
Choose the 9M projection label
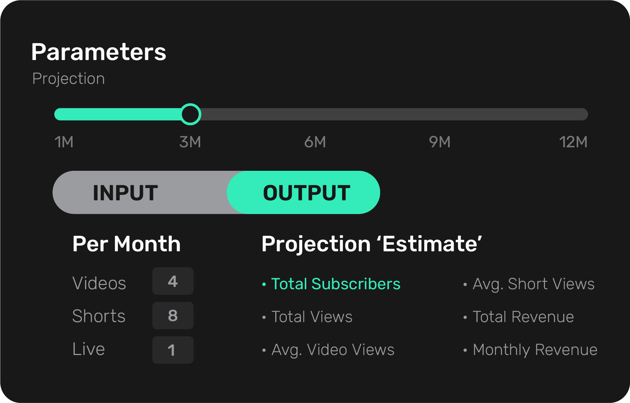tap(440, 142)
